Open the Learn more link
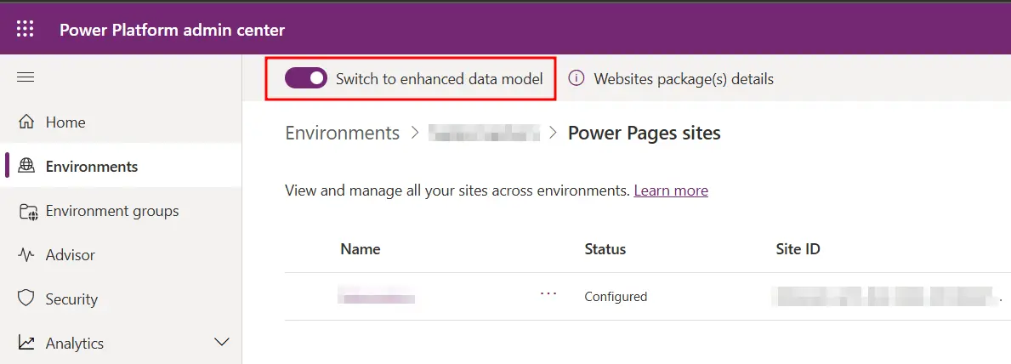 pos(671,191)
